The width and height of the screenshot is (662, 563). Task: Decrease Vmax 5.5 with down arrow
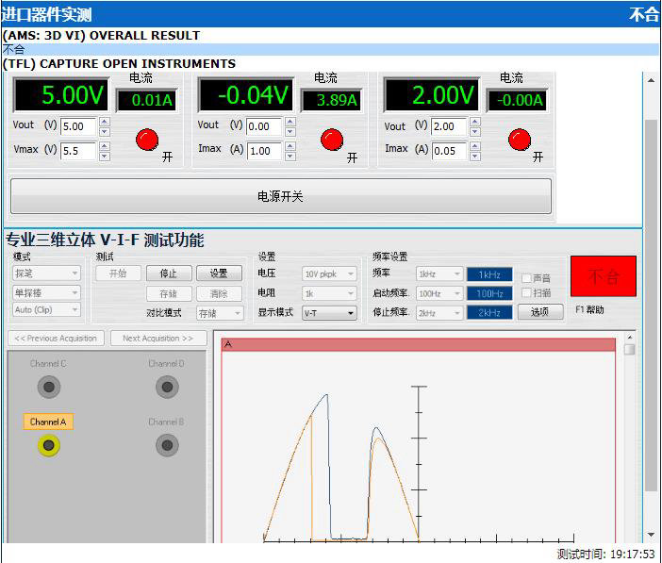(105, 156)
